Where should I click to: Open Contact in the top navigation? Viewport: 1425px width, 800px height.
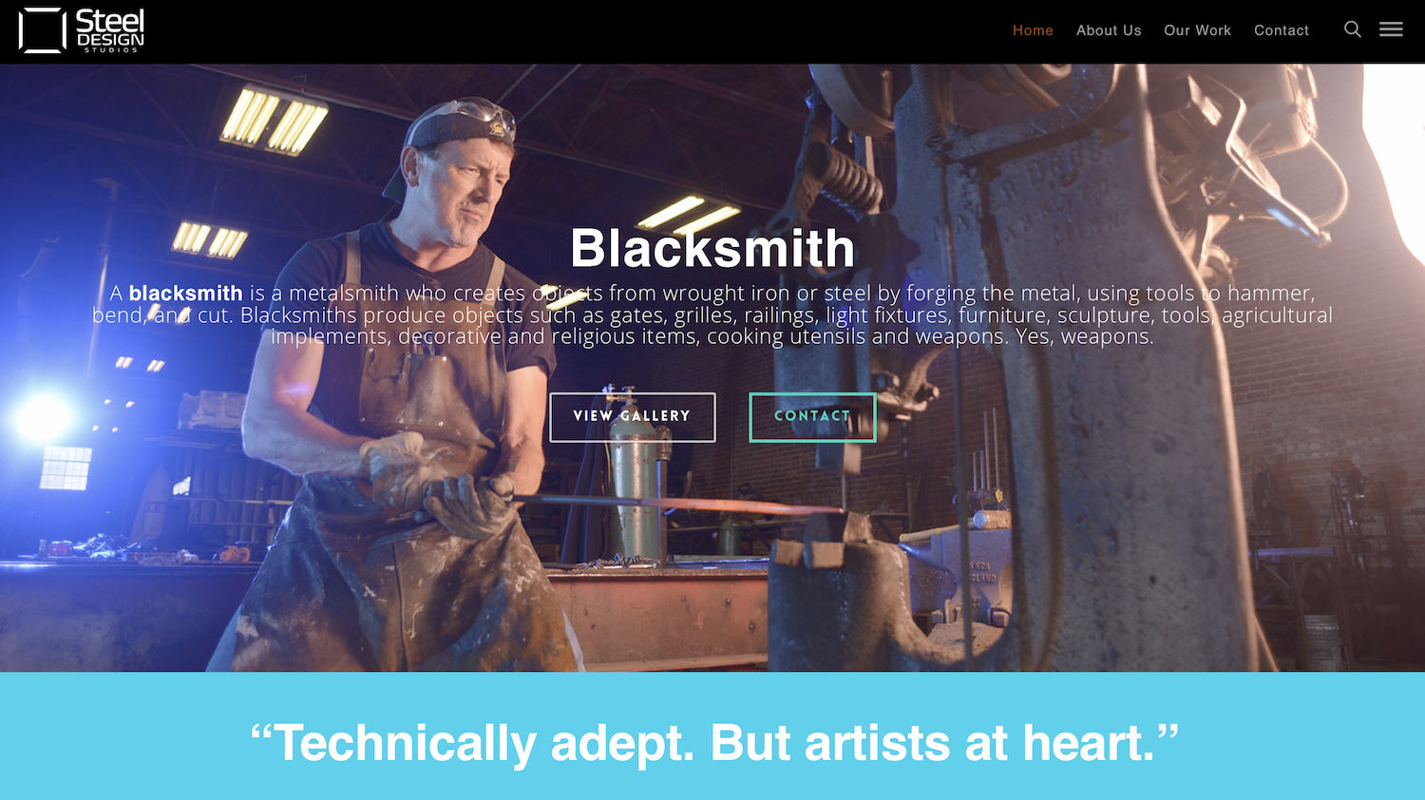[1281, 30]
